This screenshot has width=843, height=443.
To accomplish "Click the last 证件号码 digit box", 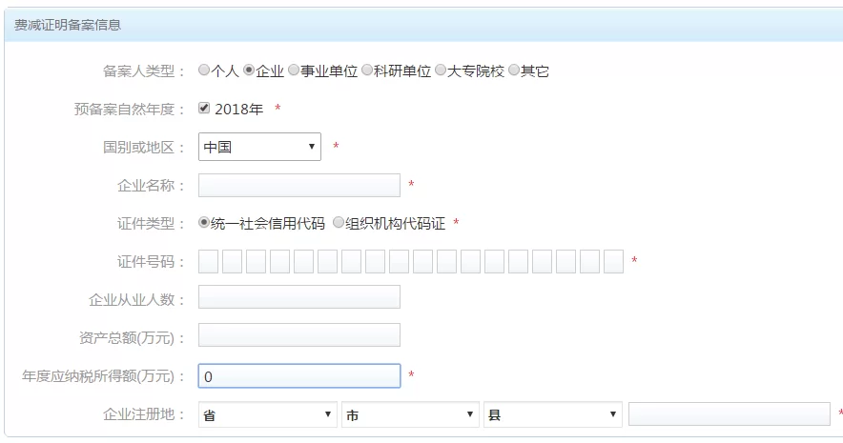I will (613, 261).
